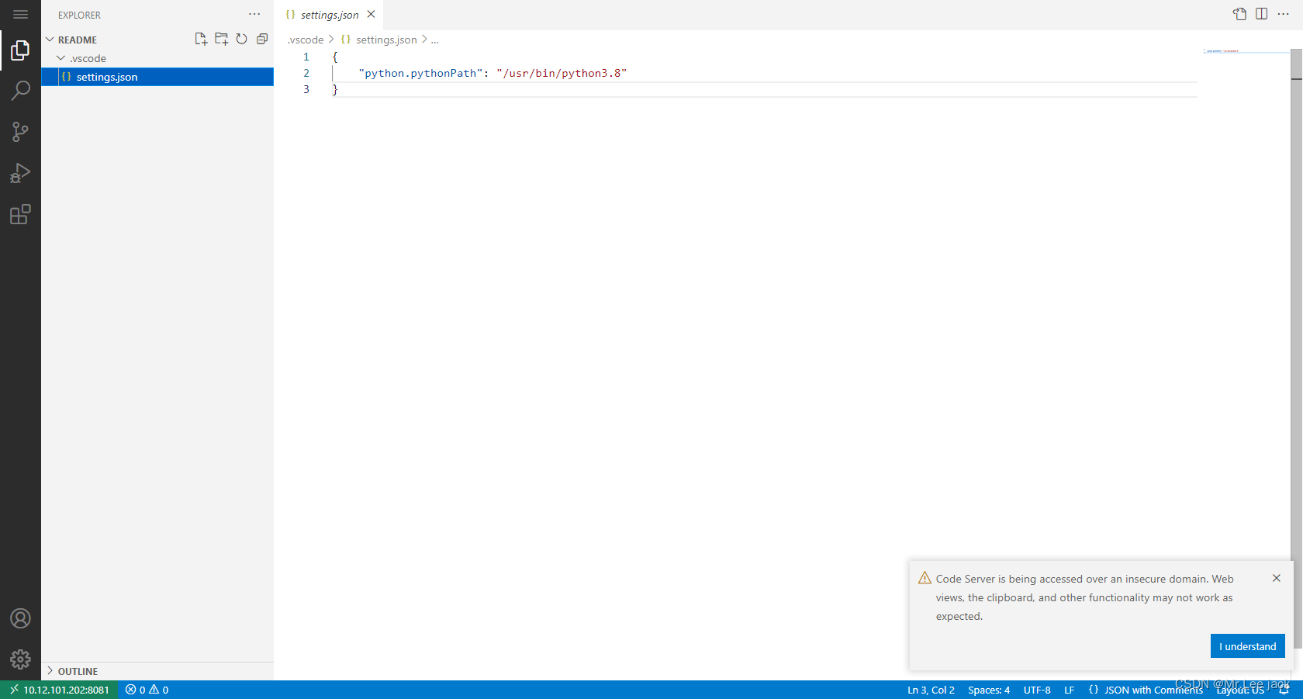The image size is (1303, 699).
Task: Split the editor to the right
Action: point(1262,14)
